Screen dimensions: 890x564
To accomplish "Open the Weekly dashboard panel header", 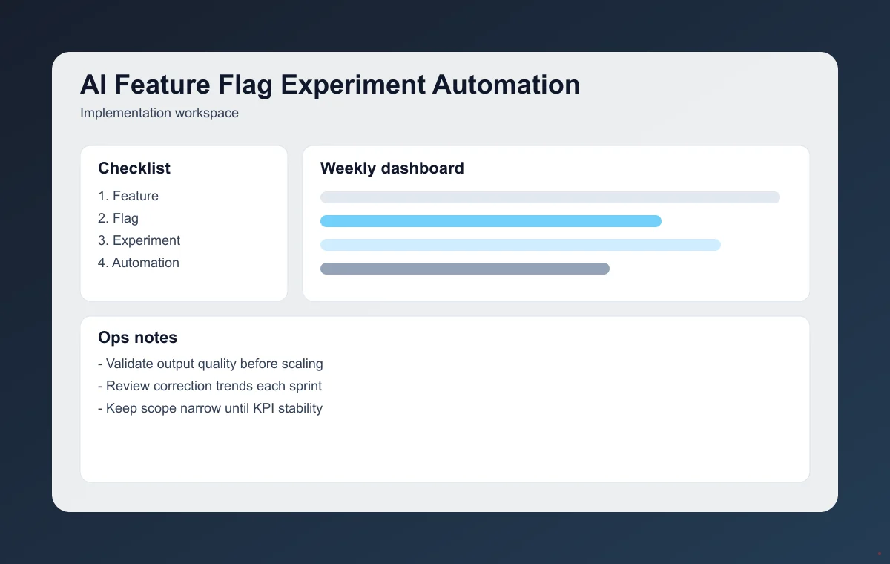I will click(392, 168).
